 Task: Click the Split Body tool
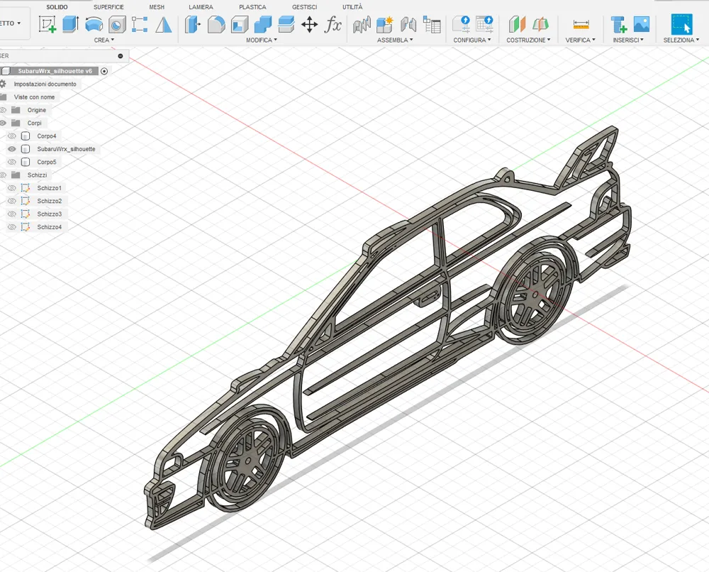pos(286,24)
